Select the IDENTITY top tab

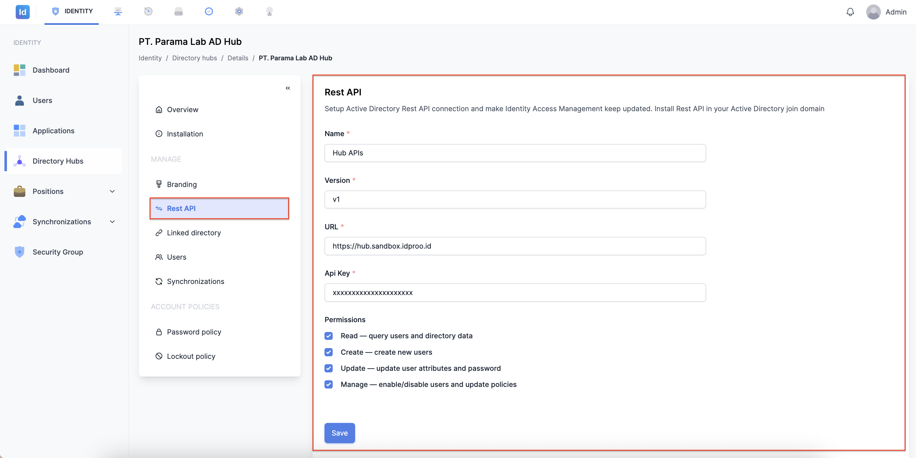(72, 11)
